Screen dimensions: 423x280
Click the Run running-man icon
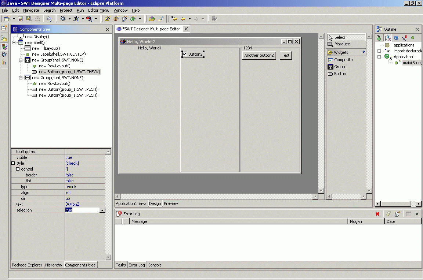tap(76, 19)
